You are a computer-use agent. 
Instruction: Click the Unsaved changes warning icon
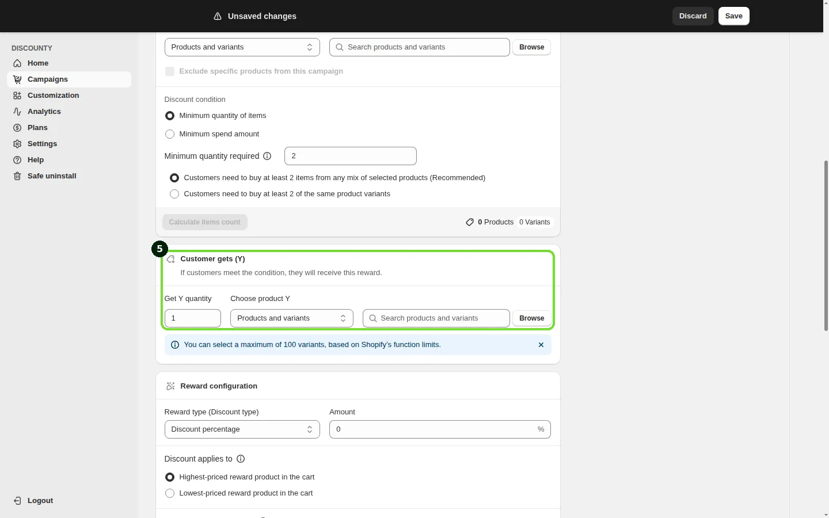click(218, 16)
